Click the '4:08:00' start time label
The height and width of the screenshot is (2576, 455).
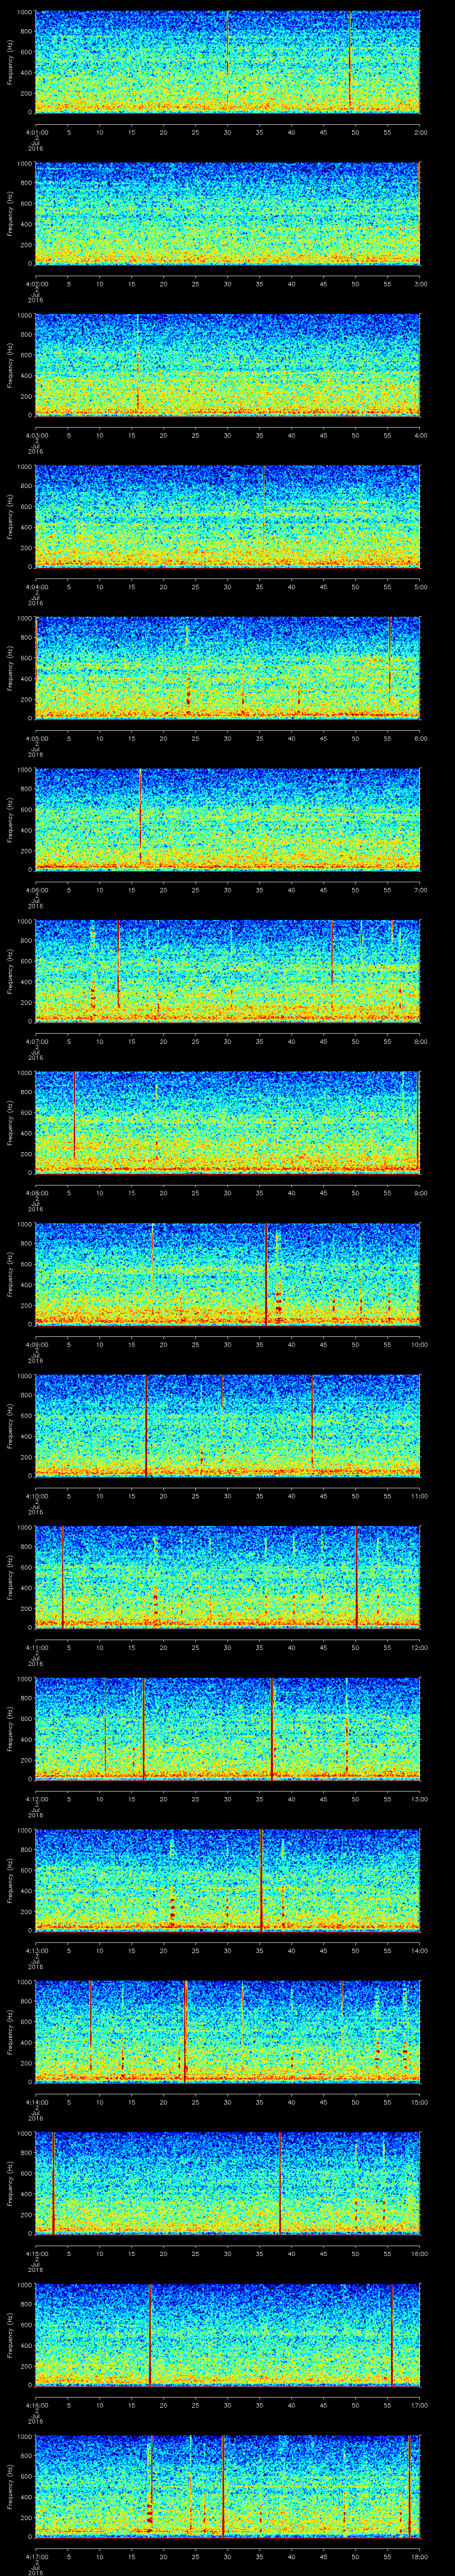36,1192
